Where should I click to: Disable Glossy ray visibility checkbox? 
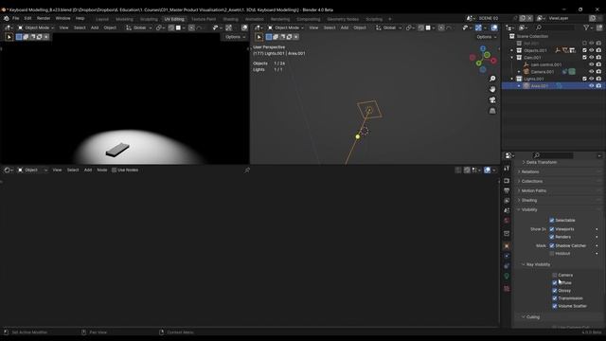tap(555, 291)
